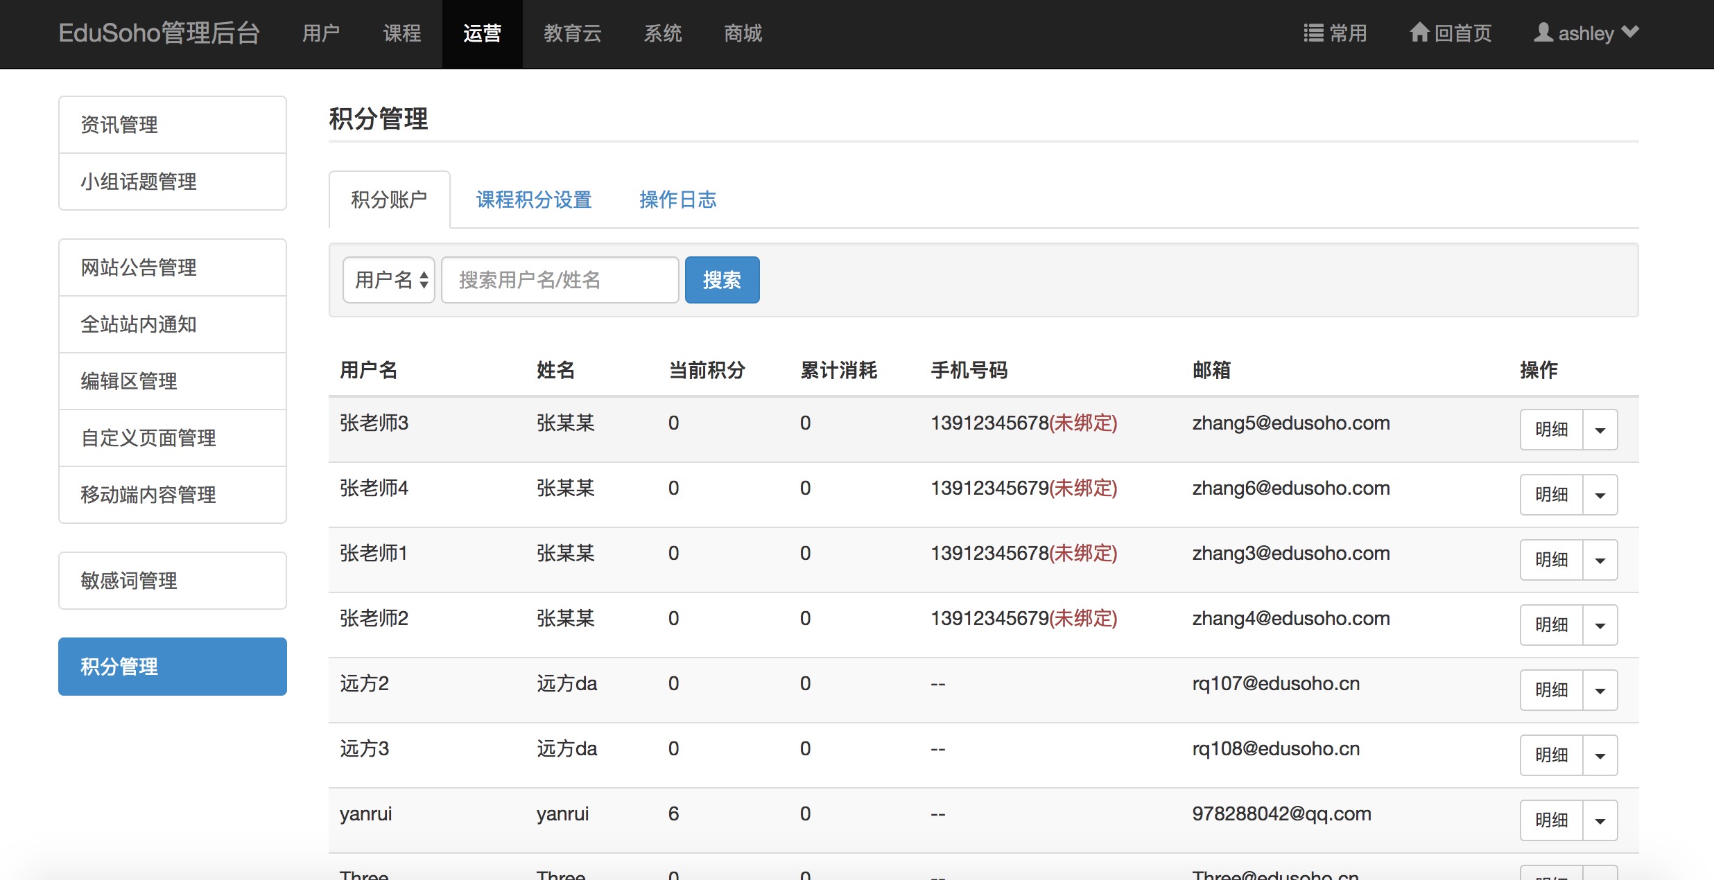
Task: Open the 课程 top navigation menu
Action: (402, 33)
